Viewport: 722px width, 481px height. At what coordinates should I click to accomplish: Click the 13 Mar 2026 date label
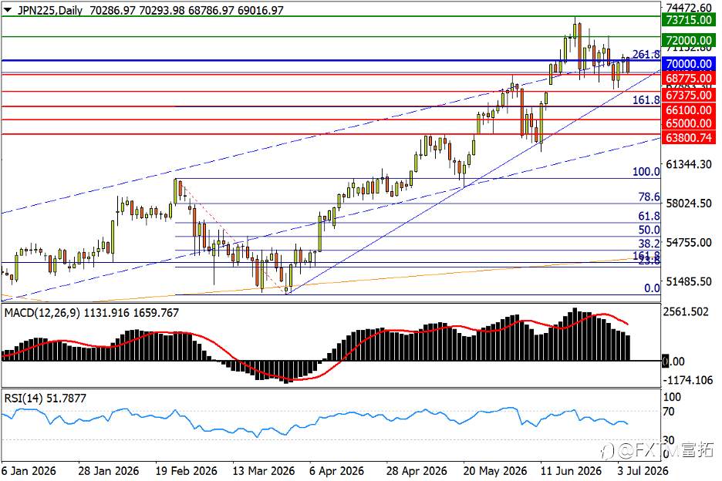(x=263, y=471)
